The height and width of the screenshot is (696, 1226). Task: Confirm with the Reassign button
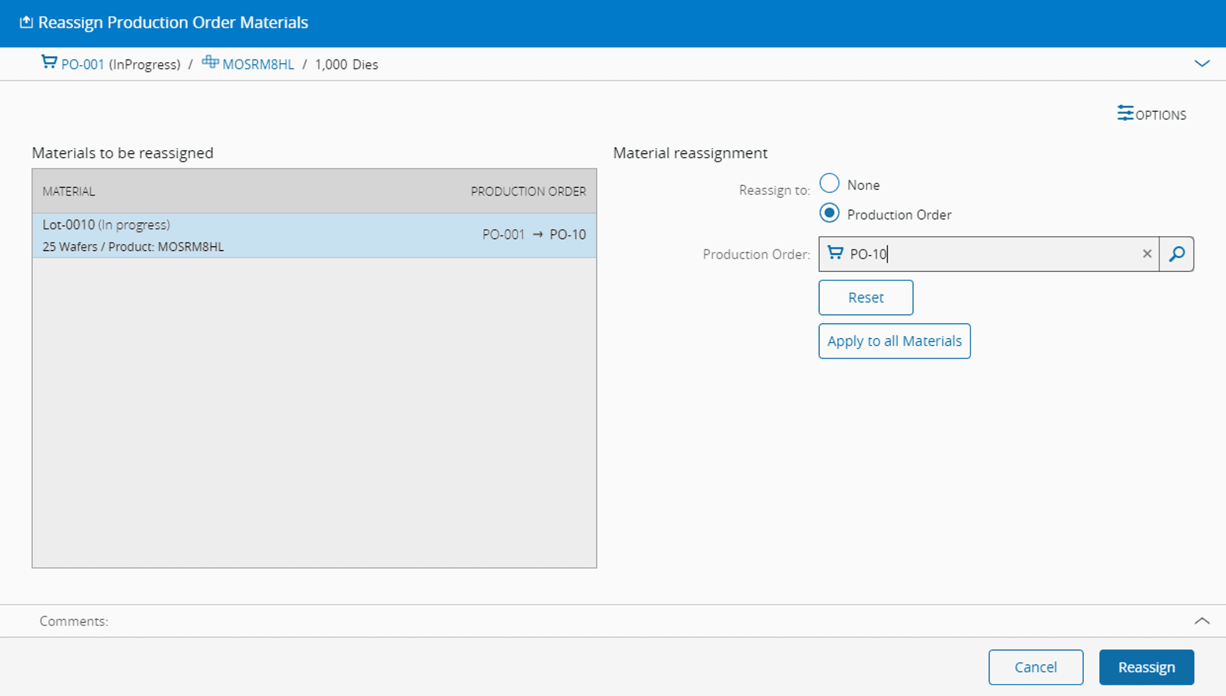(1146, 667)
